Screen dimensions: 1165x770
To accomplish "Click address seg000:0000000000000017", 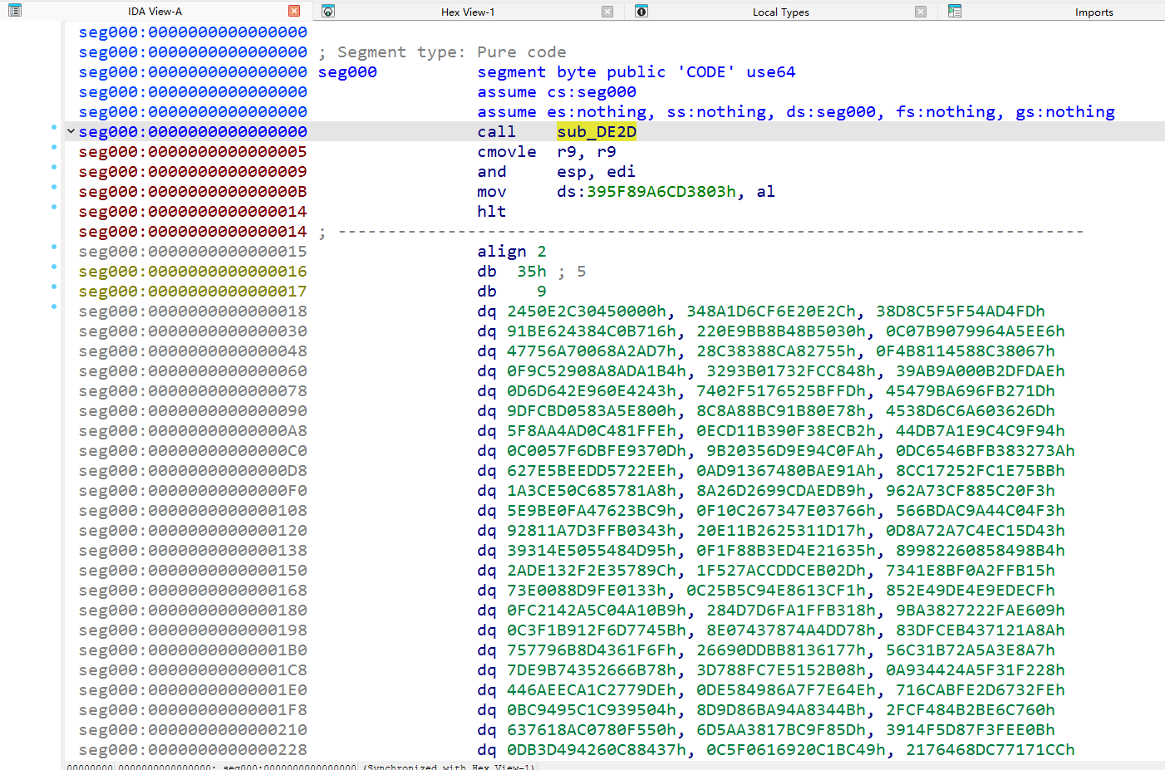I will [x=193, y=291].
